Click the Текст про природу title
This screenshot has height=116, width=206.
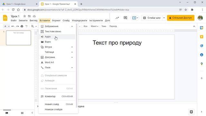coord(117,43)
